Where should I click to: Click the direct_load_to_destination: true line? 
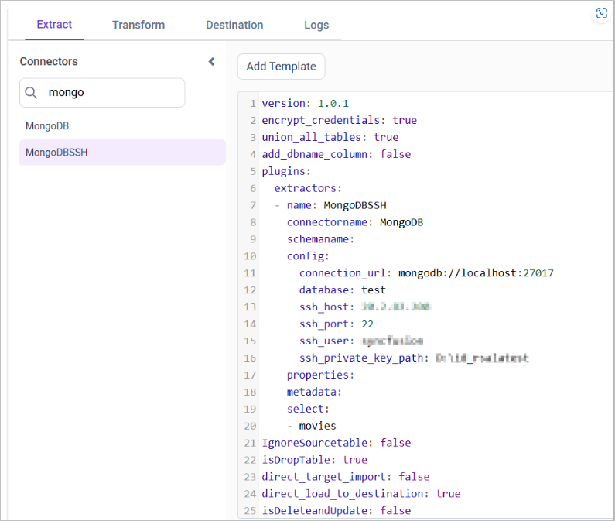click(361, 493)
